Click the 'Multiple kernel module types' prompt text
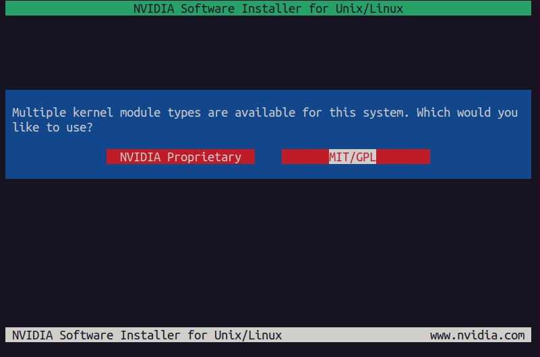Screen dimensions: 540x357 tap(265, 120)
